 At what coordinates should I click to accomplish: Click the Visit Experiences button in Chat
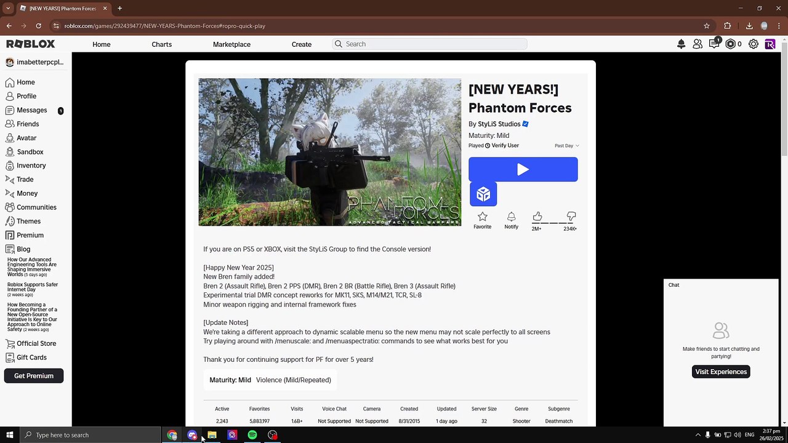click(721, 372)
